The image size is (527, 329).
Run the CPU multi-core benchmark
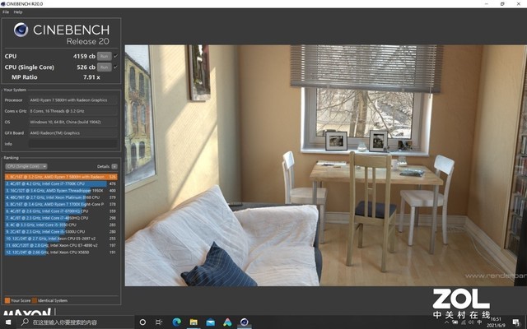tap(105, 56)
